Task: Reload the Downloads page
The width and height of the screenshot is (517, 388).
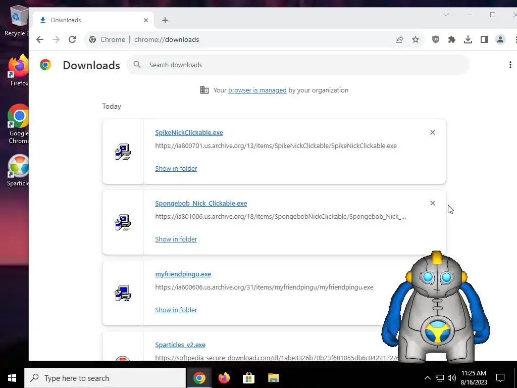Action: (72, 39)
